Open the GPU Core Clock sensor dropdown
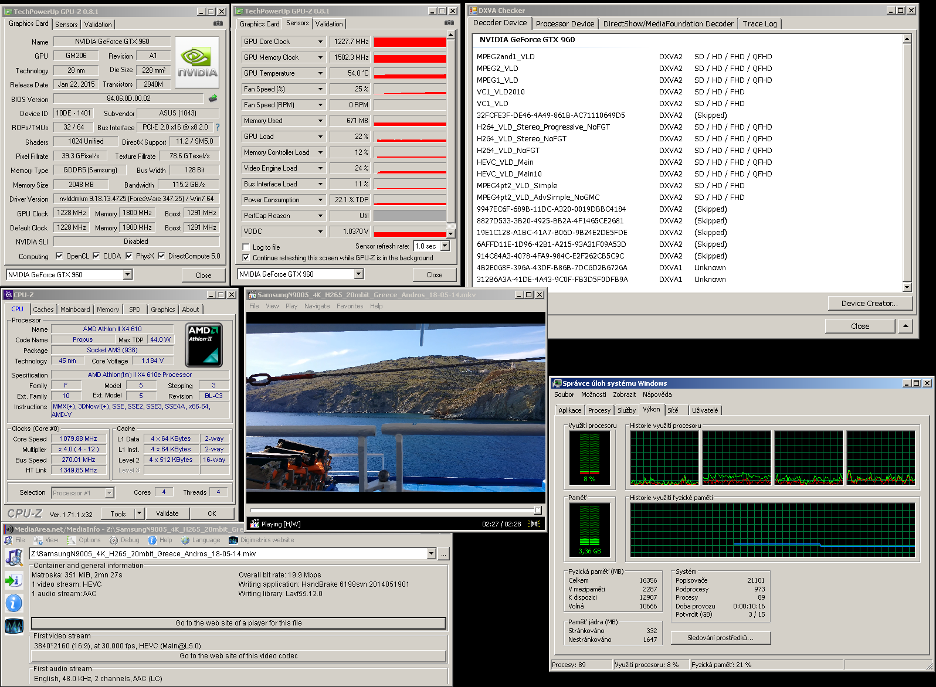The width and height of the screenshot is (936, 687). point(320,42)
